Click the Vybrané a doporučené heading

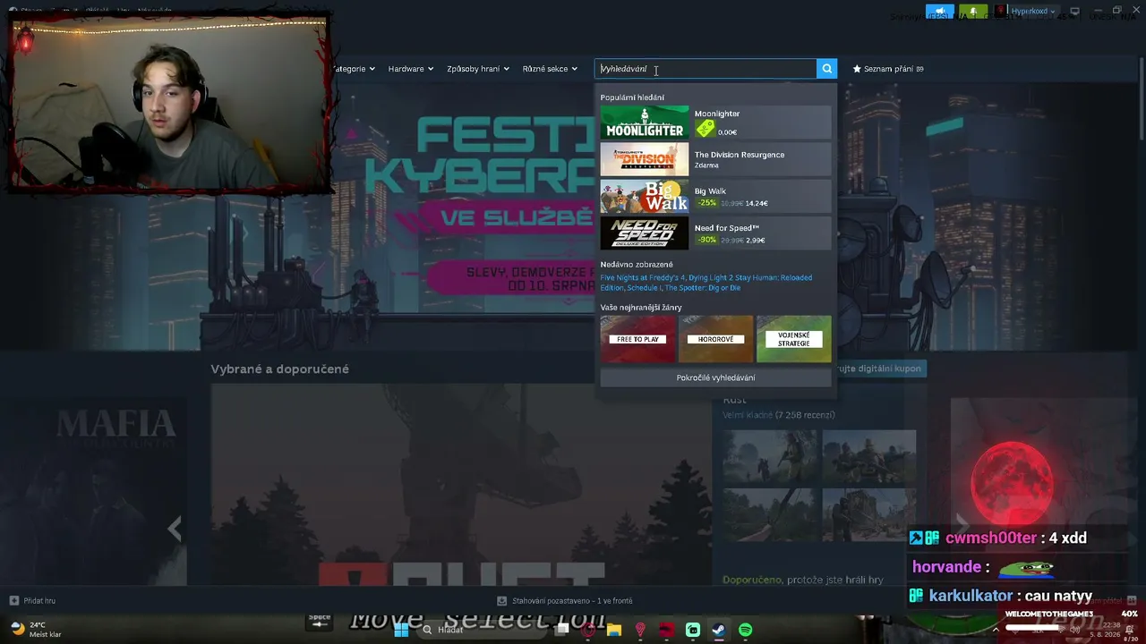coord(280,369)
